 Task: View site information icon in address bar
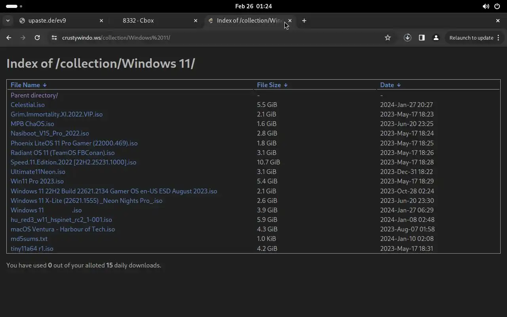click(54, 38)
